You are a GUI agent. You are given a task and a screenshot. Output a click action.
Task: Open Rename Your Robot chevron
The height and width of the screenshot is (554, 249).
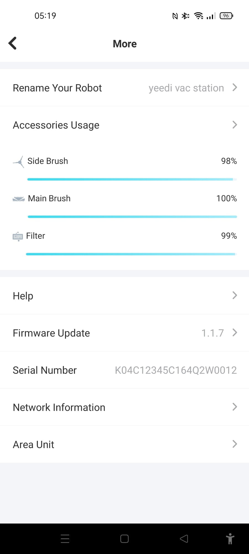click(x=235, y=88)
